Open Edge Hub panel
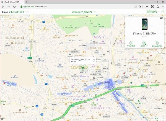The image size is (166, 121). [147, 7]
